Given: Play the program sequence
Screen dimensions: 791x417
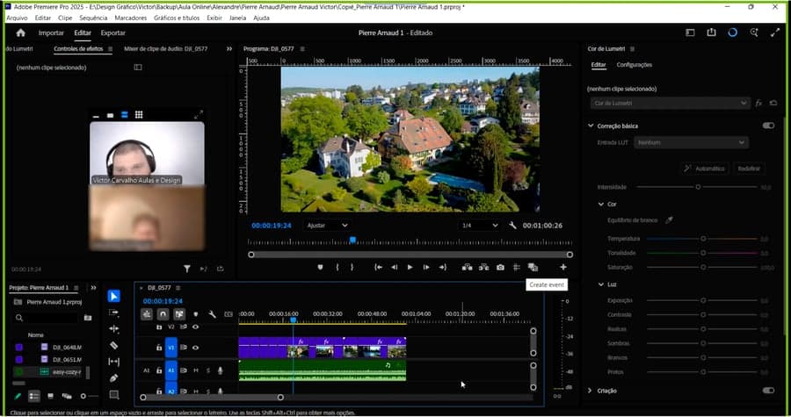Looking at the screenshot, I should pyautogui.click(x=410, y=268).
